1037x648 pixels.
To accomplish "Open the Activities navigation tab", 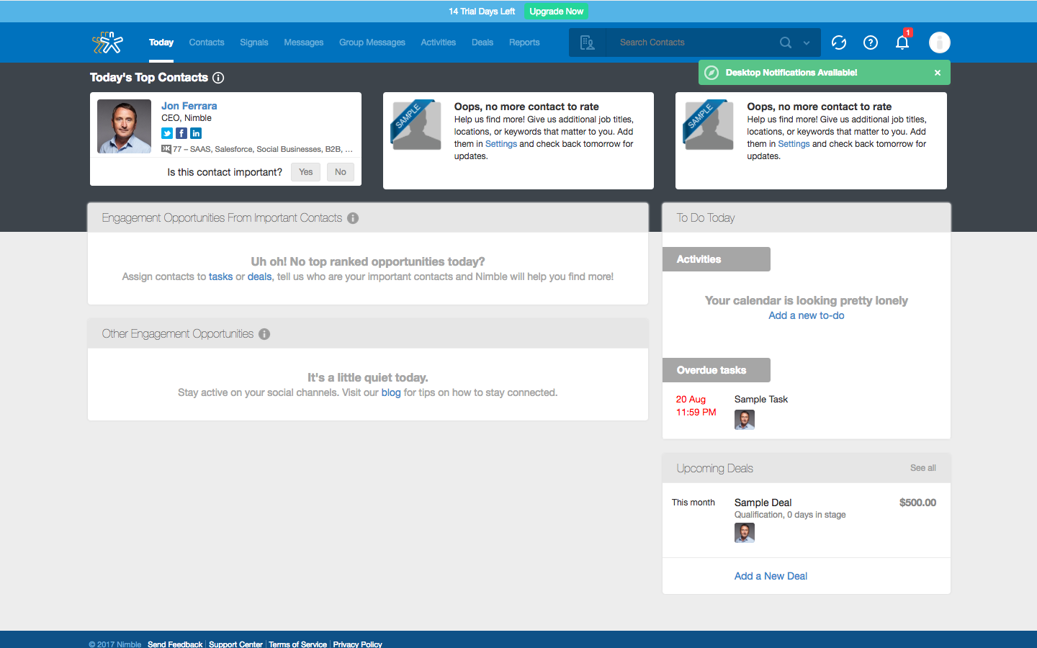I will click(439, 42).
